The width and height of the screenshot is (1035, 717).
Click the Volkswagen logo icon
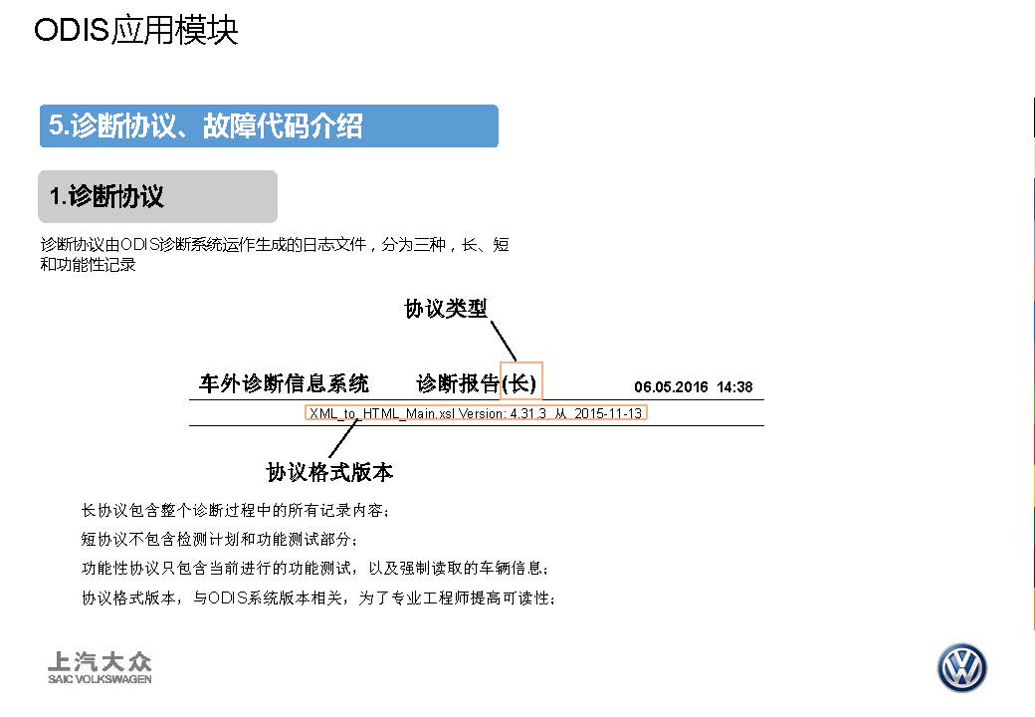[x=961, y=668]
